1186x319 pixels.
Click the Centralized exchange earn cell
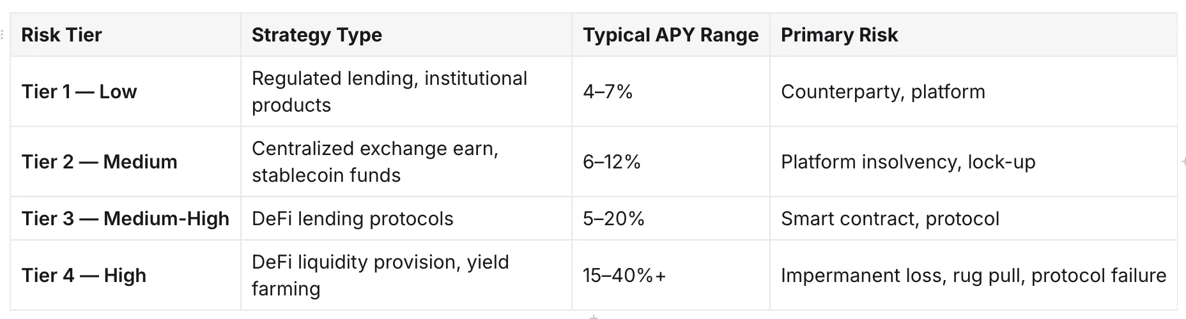click(x=406, y=161)
